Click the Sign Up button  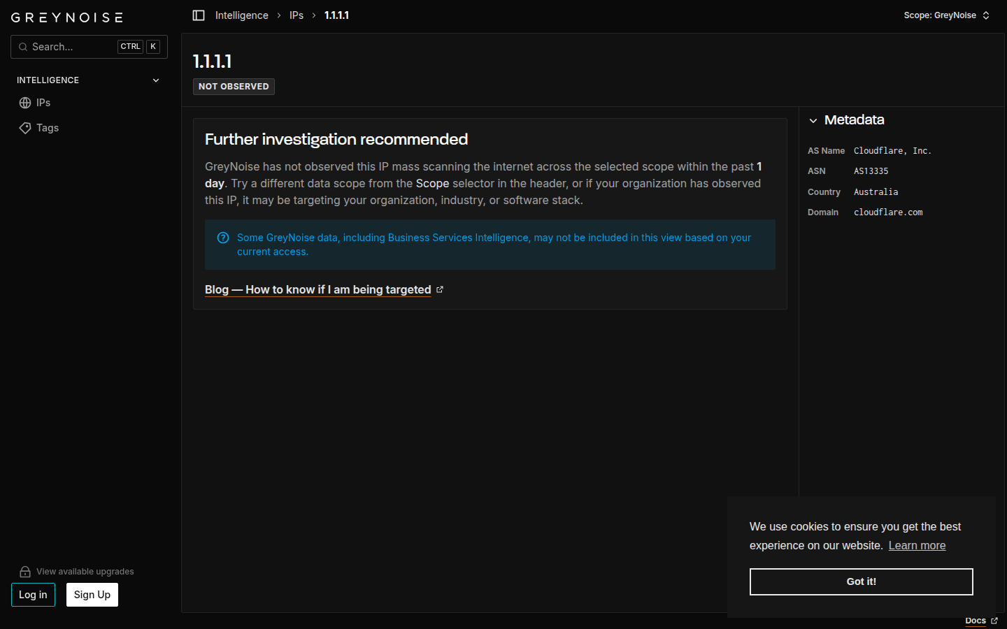(92, 595)
